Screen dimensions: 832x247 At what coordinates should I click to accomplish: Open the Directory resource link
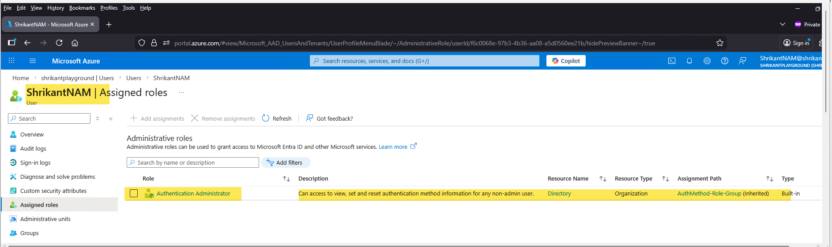click(x=559, y=193)
